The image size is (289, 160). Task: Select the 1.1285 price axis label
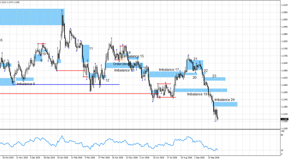[285, 107]
